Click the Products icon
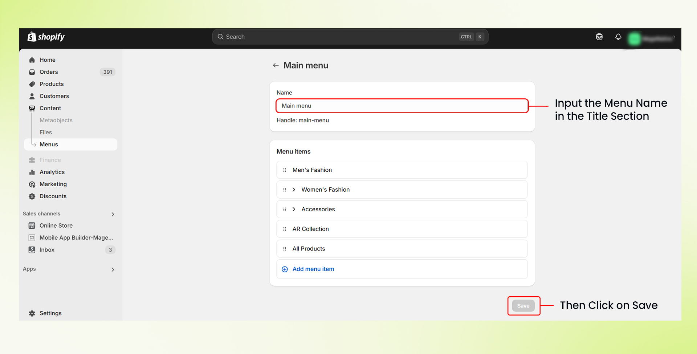The height and width of the screenshot is (354, 697). pyautogui.click(x=32, y=84)
